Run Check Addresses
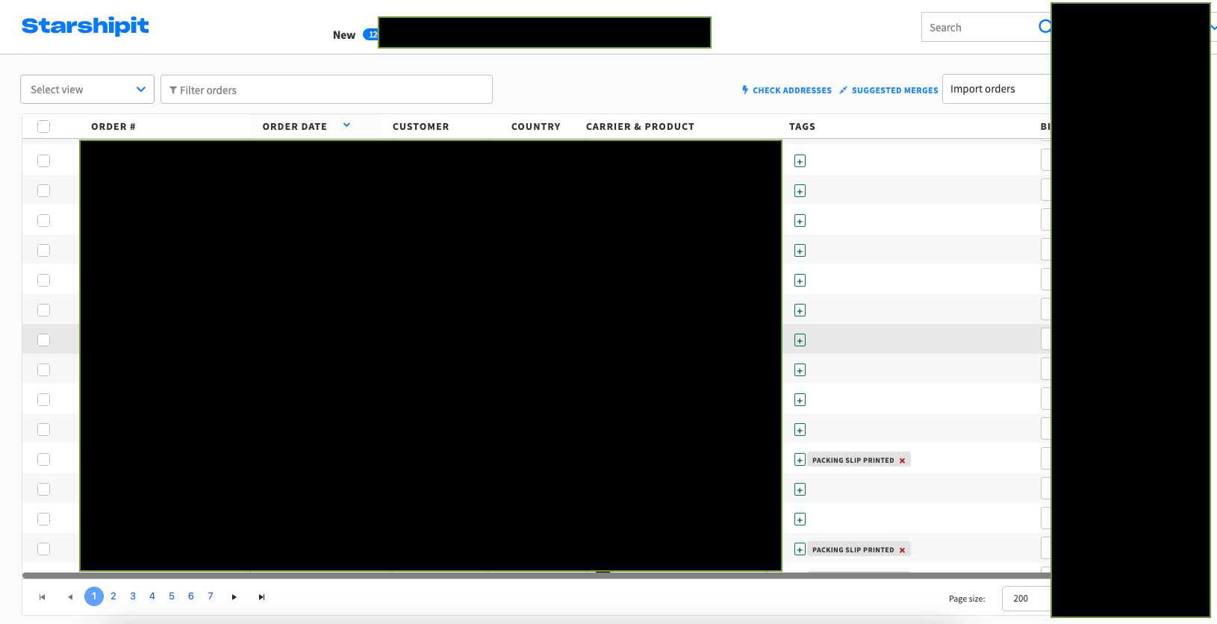 coord(787,90)
